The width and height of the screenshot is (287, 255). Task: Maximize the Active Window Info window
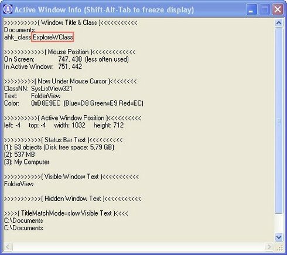click(x=265, y=9)
